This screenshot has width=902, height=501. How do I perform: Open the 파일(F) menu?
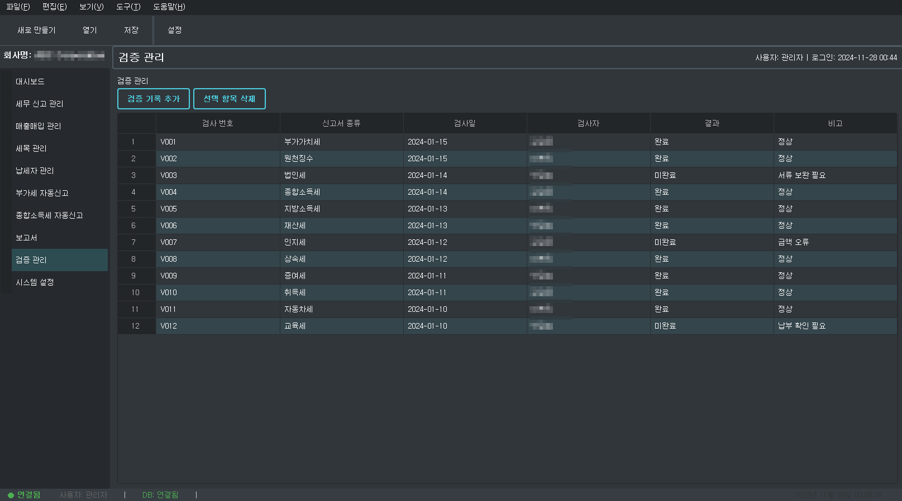18,7
